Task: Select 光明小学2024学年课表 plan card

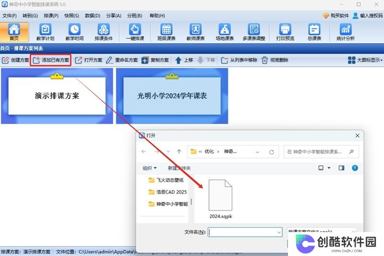Action: 172,96
